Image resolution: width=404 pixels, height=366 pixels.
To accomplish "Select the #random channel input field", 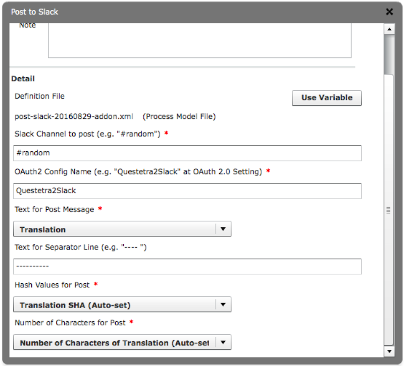I will 187,153.
